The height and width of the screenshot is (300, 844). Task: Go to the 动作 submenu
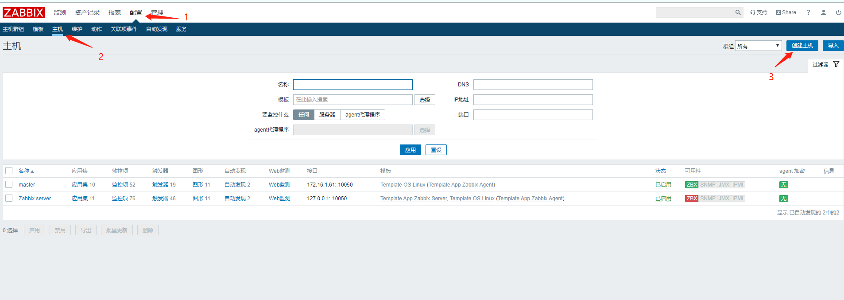coord(97,29)
